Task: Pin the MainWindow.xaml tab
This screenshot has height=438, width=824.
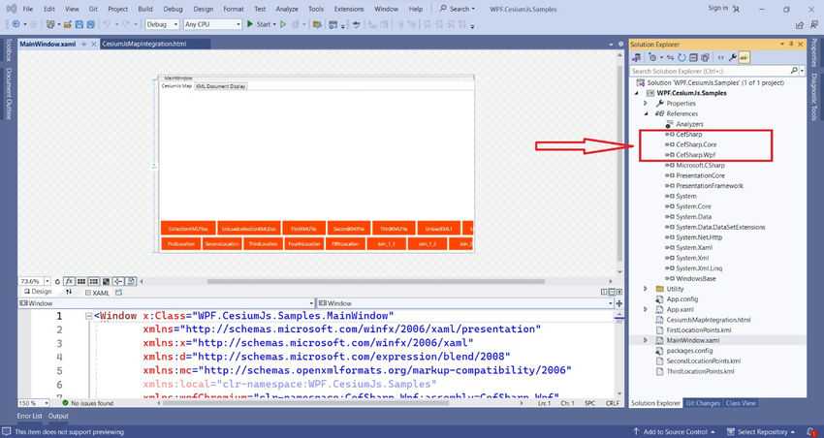Action: pos(84,45)
